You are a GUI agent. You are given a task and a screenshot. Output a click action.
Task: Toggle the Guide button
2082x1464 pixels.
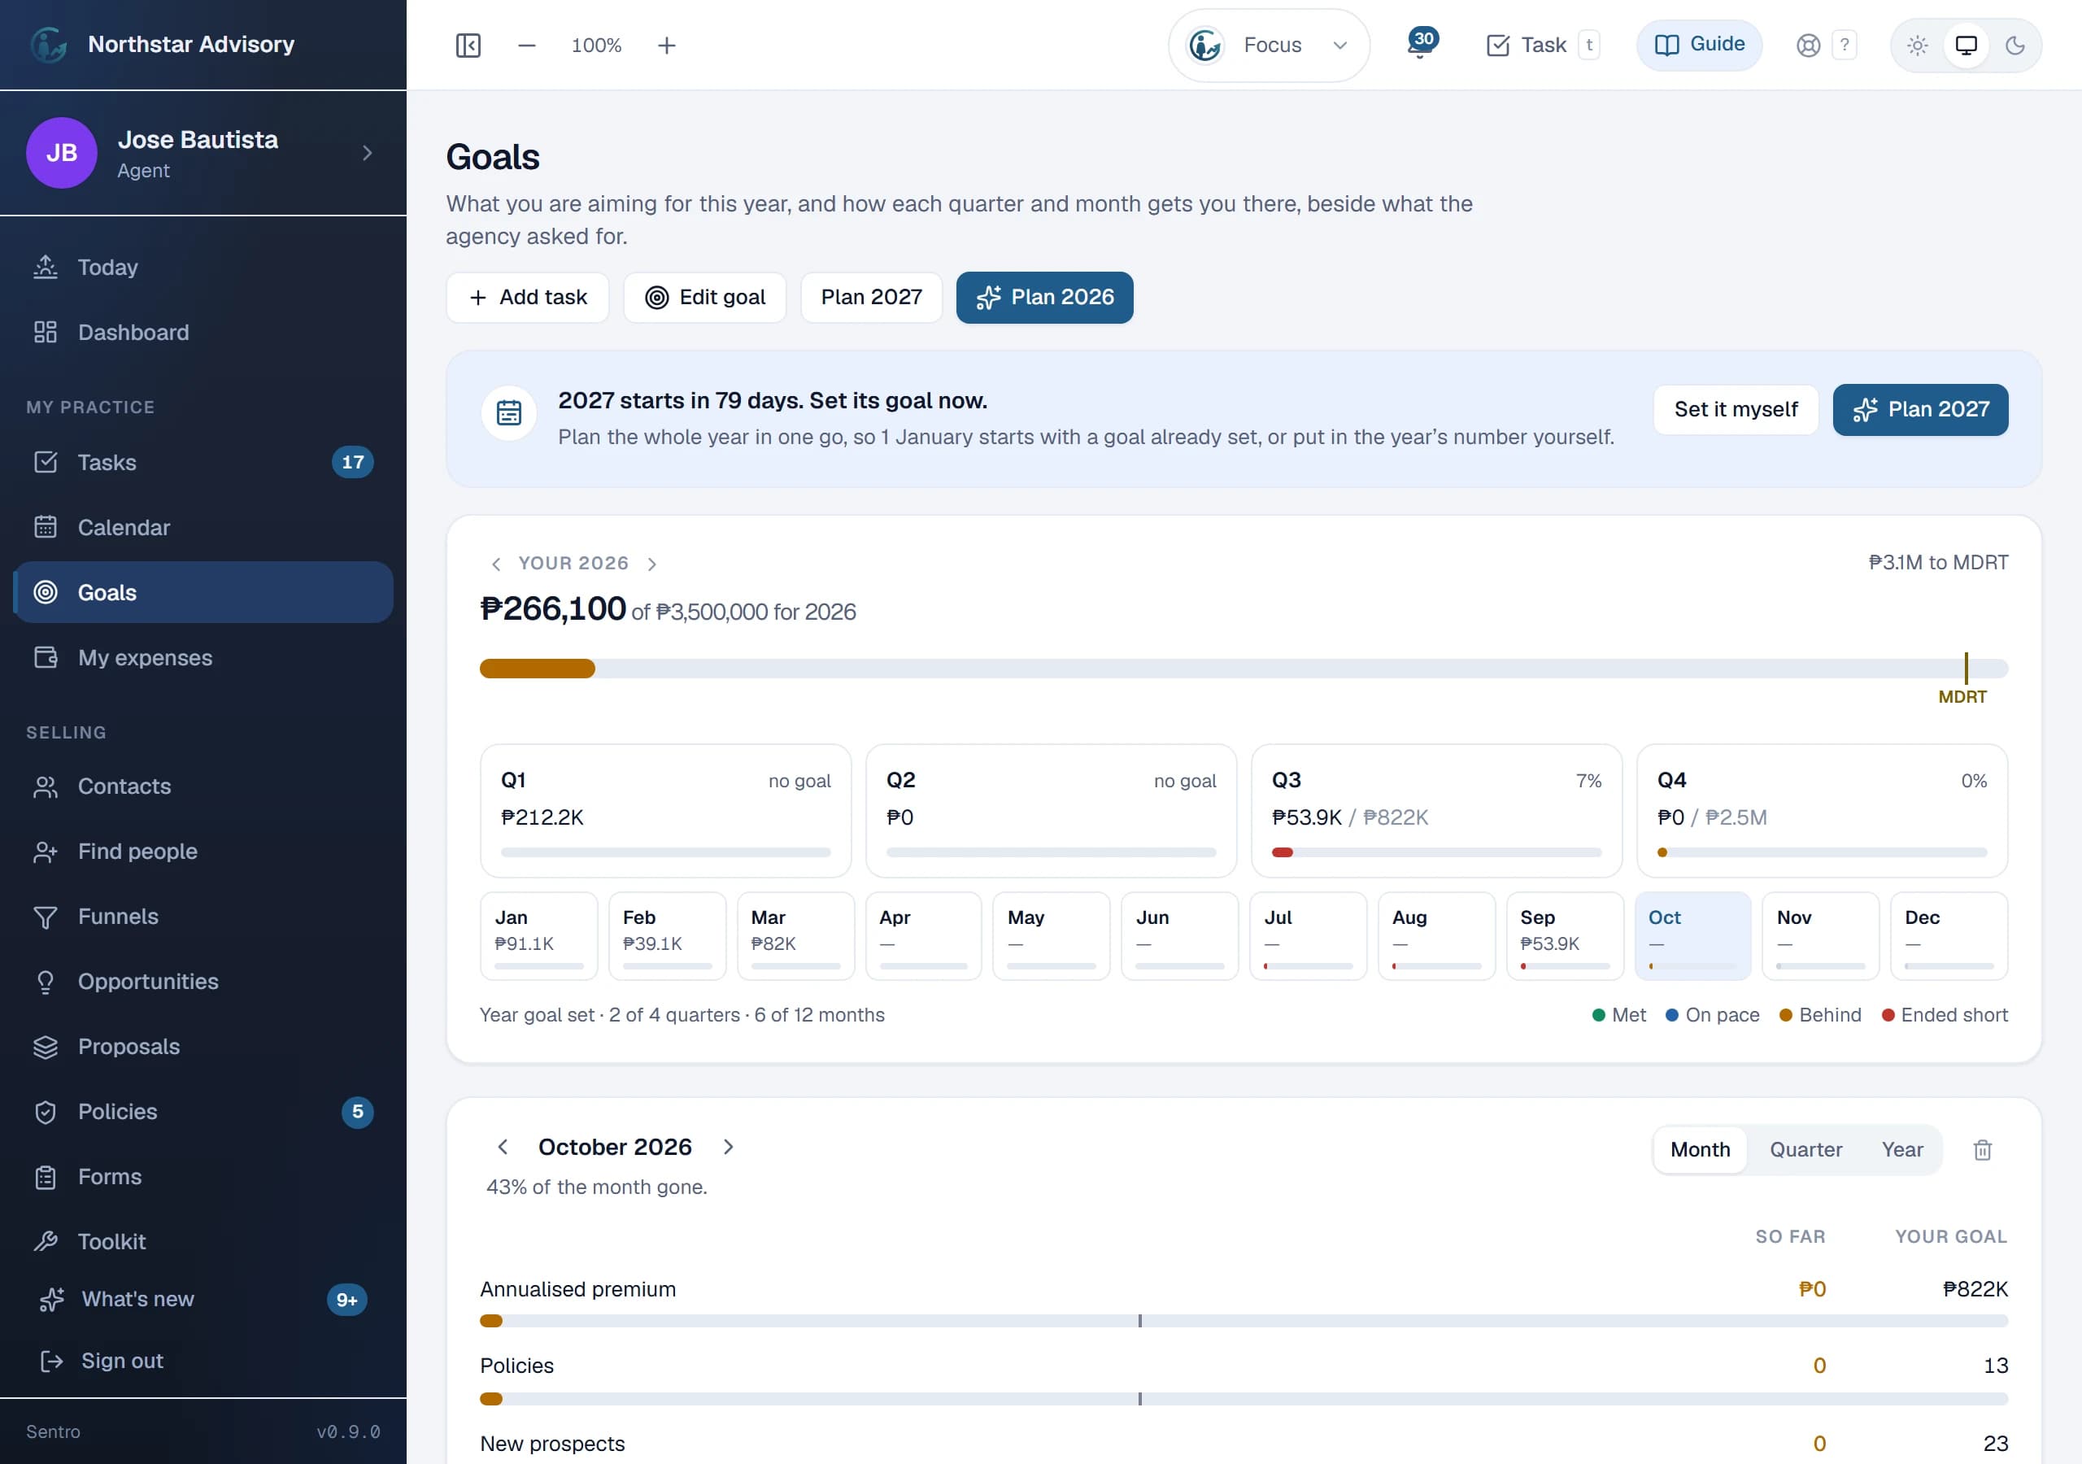click(1699, 45)
